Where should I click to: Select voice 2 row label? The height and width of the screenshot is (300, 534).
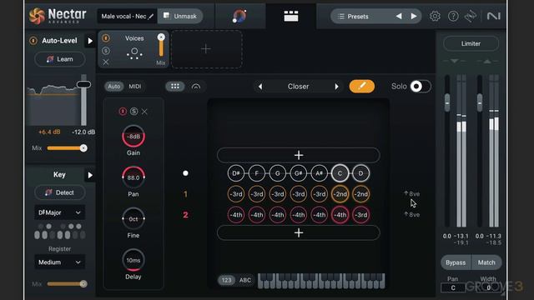pyautogui.click(x=185, y=215)
